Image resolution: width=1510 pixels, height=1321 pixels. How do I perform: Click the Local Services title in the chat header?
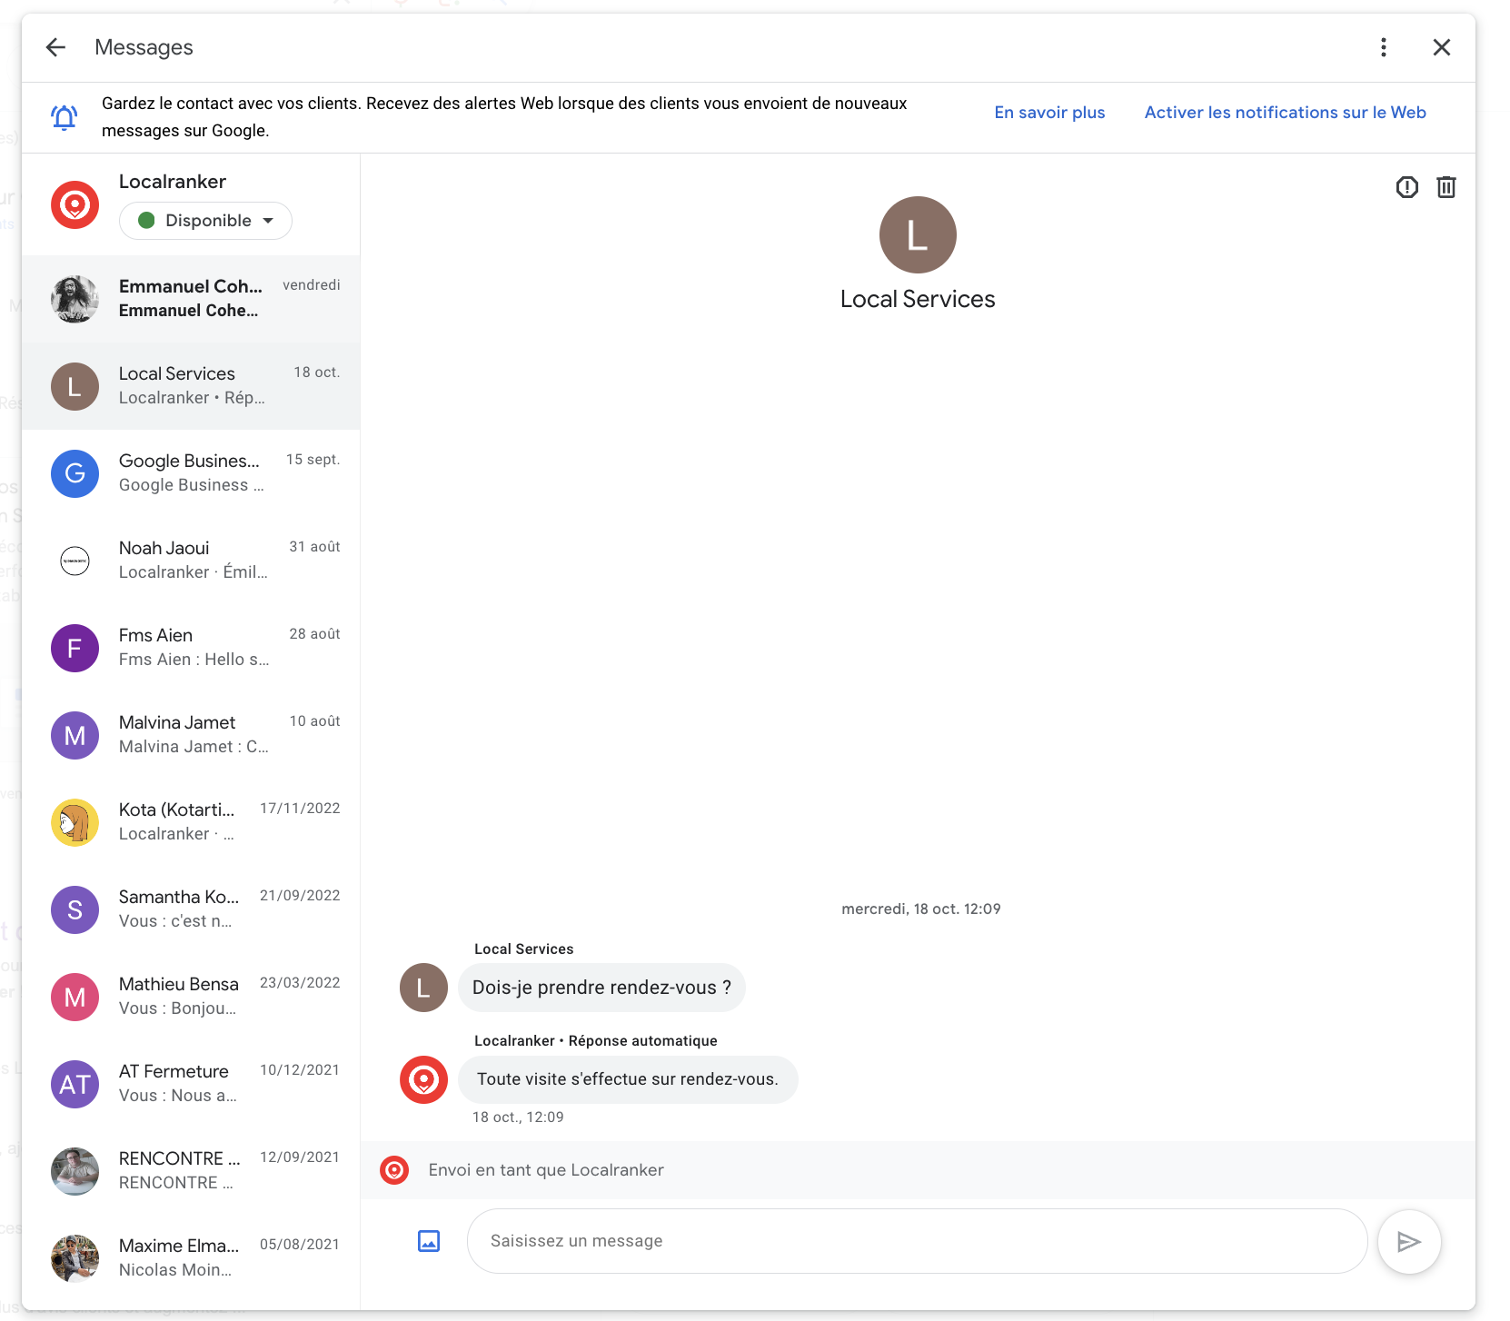click(918, 299)
